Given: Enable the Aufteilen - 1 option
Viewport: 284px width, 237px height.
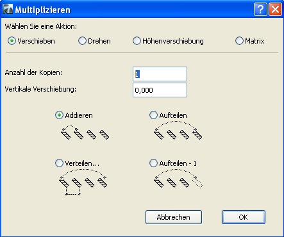Looking at the screenshot, I should coord(173,163).
